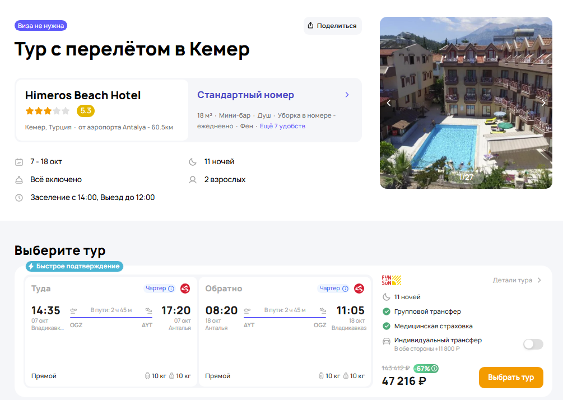Select the Стандартный номер room tab

pyautogui.click(x=245, y=95)
